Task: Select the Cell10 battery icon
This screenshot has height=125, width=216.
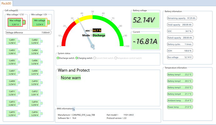Action: click(36, 83)
